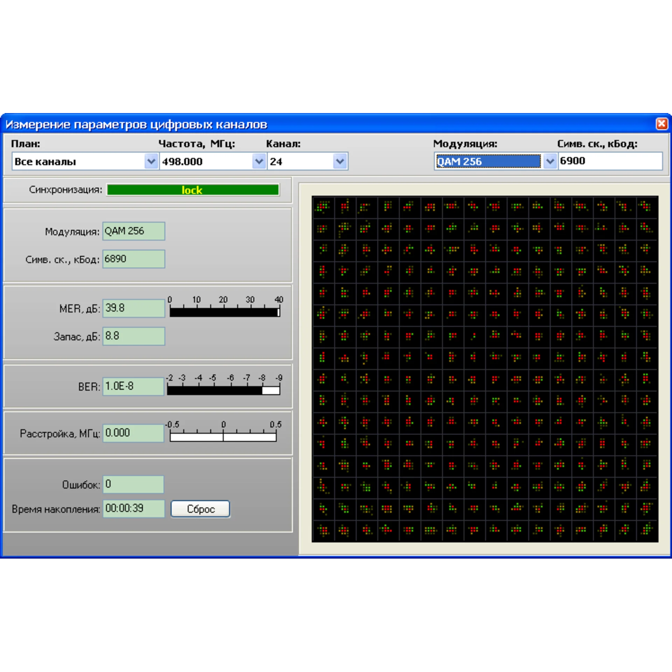Image resolution: width=672 pixels, height=672 pixels.
Task: Click the 'Расстройка, МГц:' label
Action: [60, 434]
